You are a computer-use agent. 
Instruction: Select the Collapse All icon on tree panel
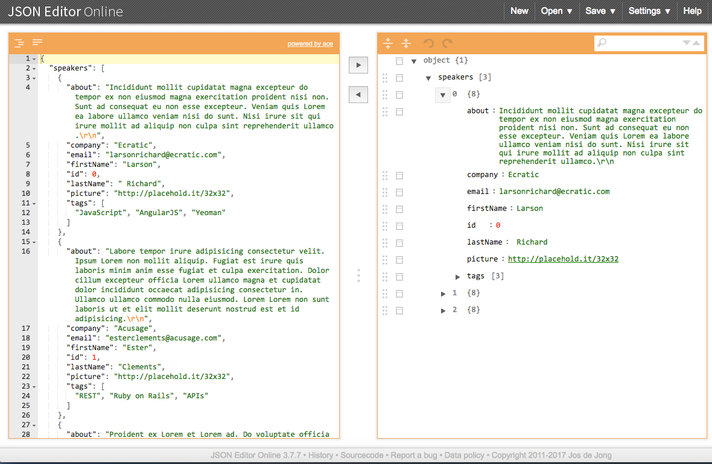406,43
